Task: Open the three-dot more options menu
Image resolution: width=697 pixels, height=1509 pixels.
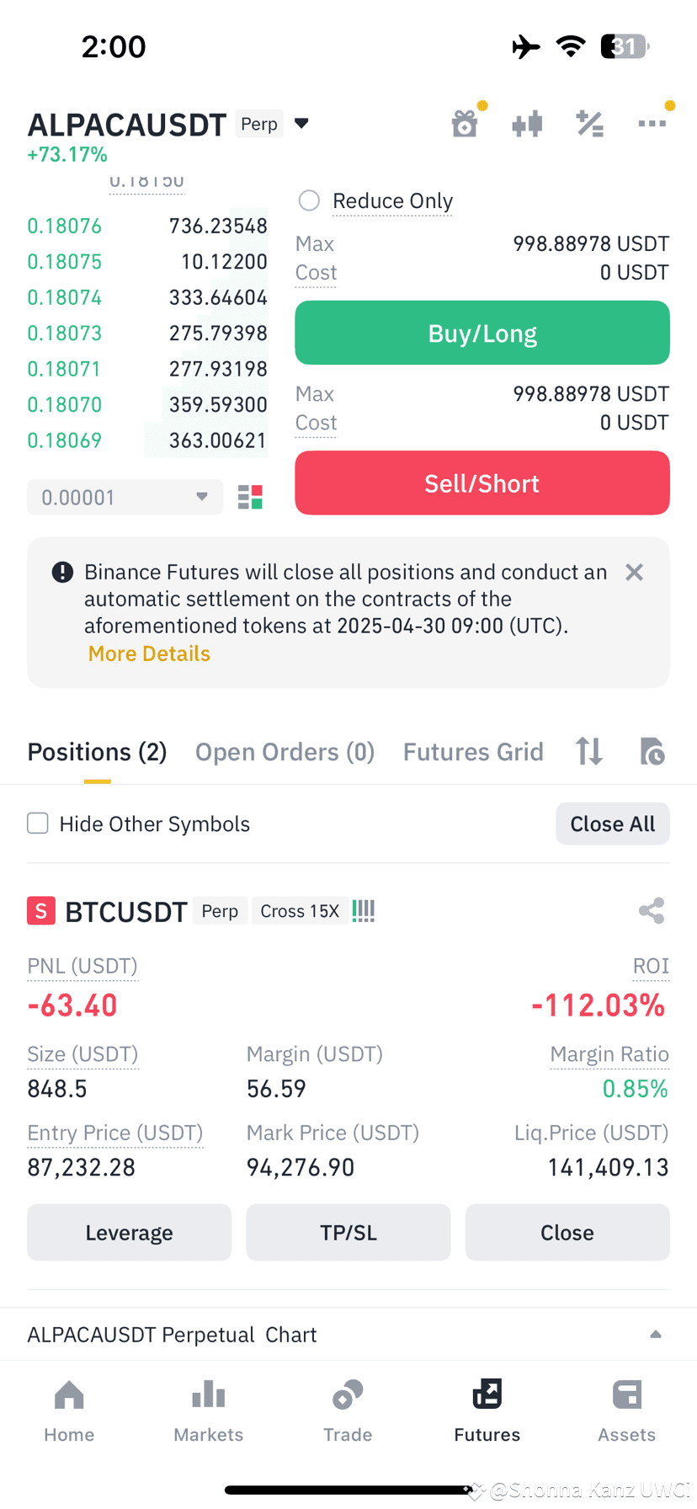Action: pos(652,124)
